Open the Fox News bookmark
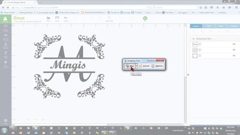Viewport: 240px width, 135px height. [x=168, y=12]
